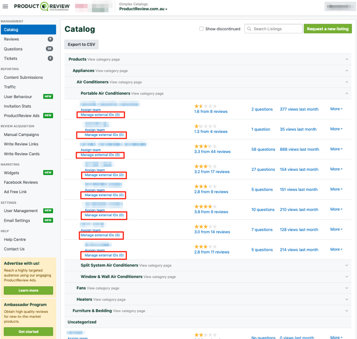Image resolution: width=357 pixels, height=339 pixels.
Task: Open View category page for Products
Action: [x=104, y=59]
